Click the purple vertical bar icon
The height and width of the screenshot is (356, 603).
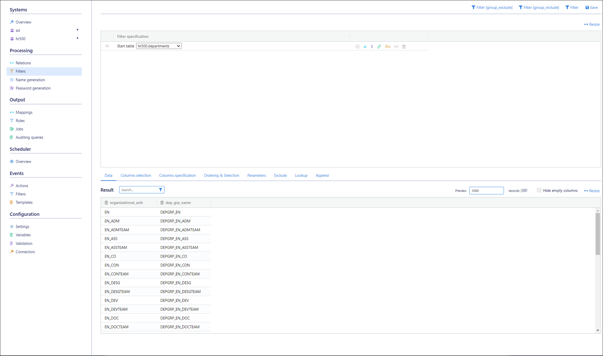pos(372,47)
